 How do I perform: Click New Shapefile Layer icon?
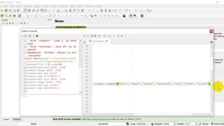[x=6, y=16]
